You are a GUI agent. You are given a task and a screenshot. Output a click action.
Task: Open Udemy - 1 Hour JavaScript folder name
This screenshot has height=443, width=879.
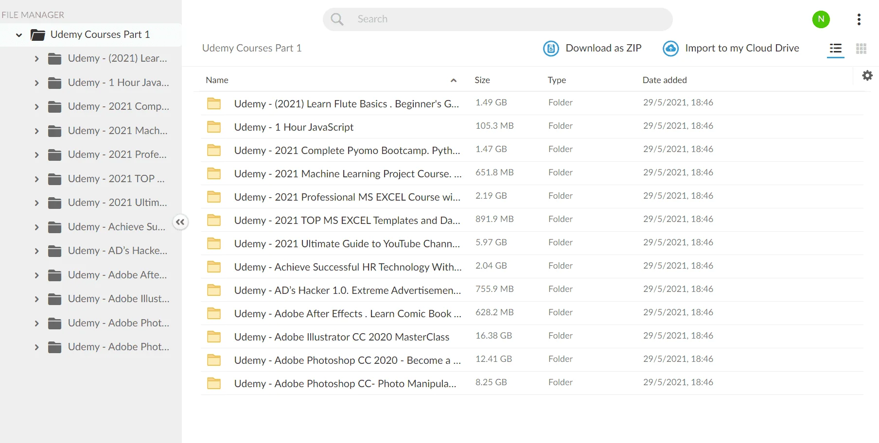[294, 127]
